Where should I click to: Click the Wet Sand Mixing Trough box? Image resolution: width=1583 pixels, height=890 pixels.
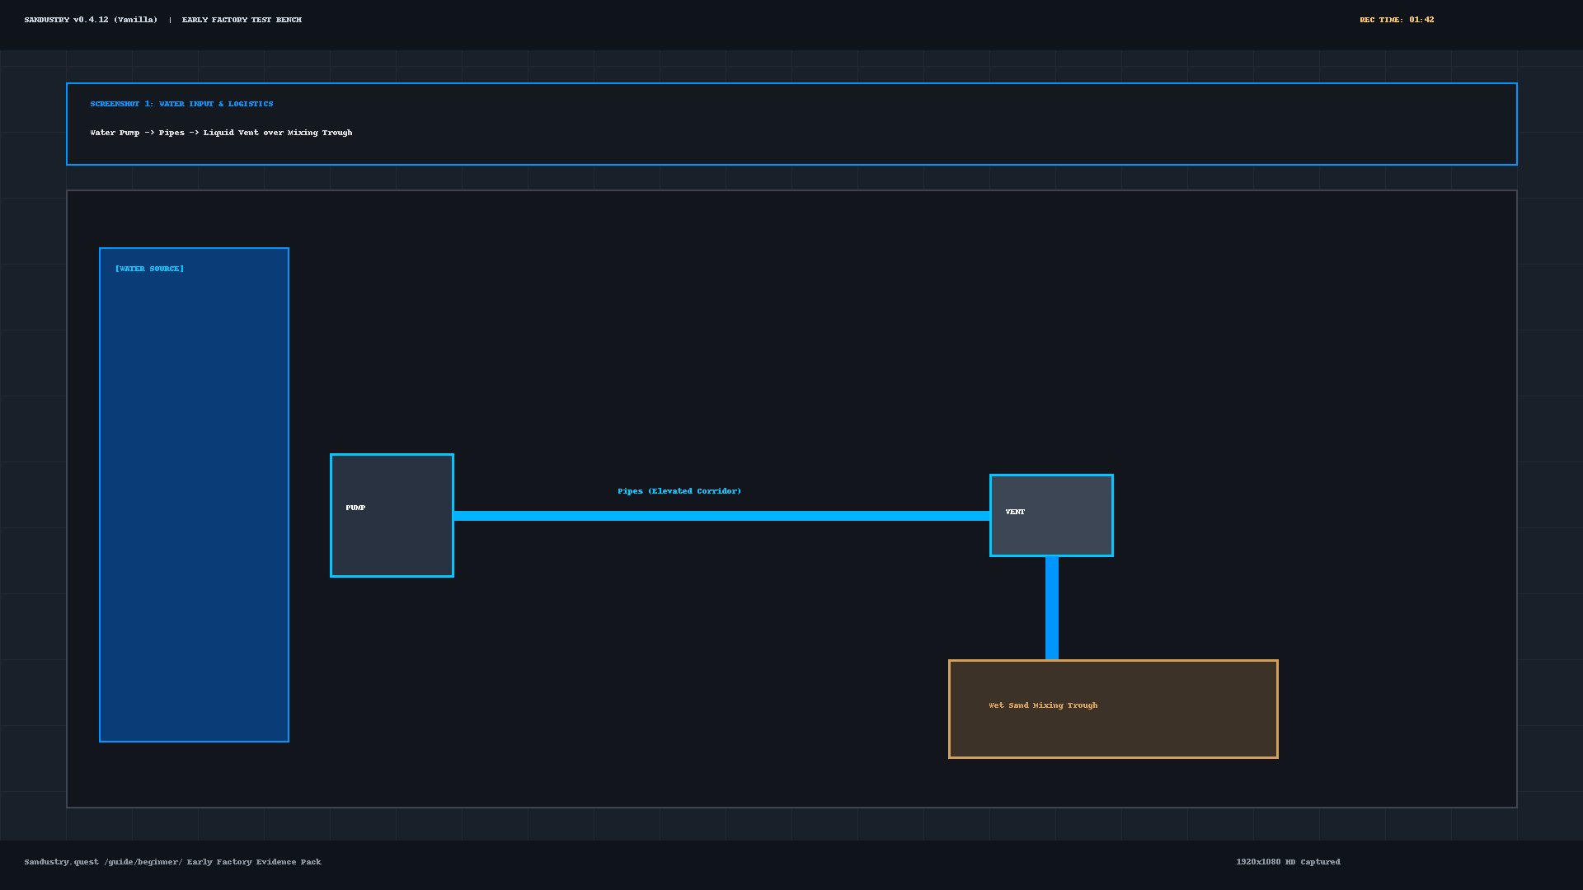[x=1113, y=709]
